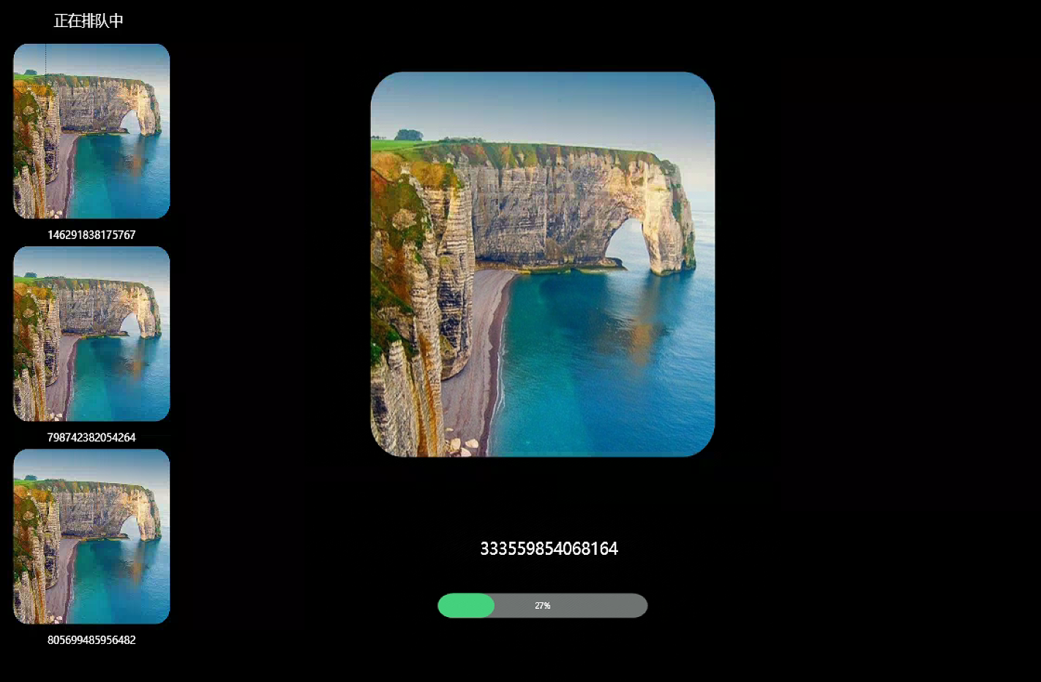Click the ID label 798742382054264
This screenshot has height=682, width=1041.
pos(91,437)
